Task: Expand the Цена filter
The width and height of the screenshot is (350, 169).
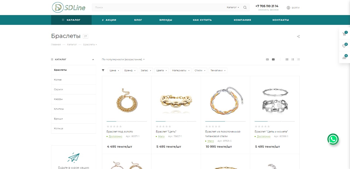Action: [114, 70]
